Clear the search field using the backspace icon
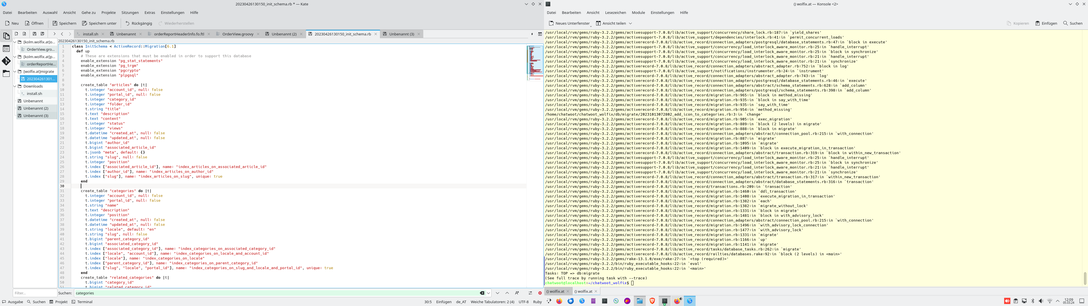The width and height of the screenshot is (1088, 306). click(482, 293)
